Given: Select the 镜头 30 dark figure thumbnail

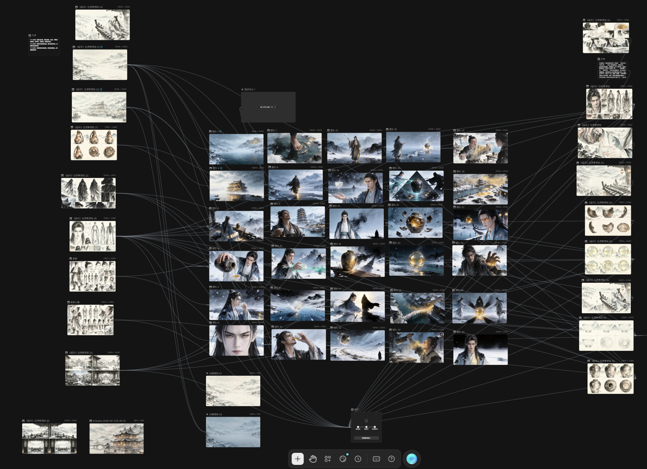Looking at the screenshot, I should (x=481, y=349).
